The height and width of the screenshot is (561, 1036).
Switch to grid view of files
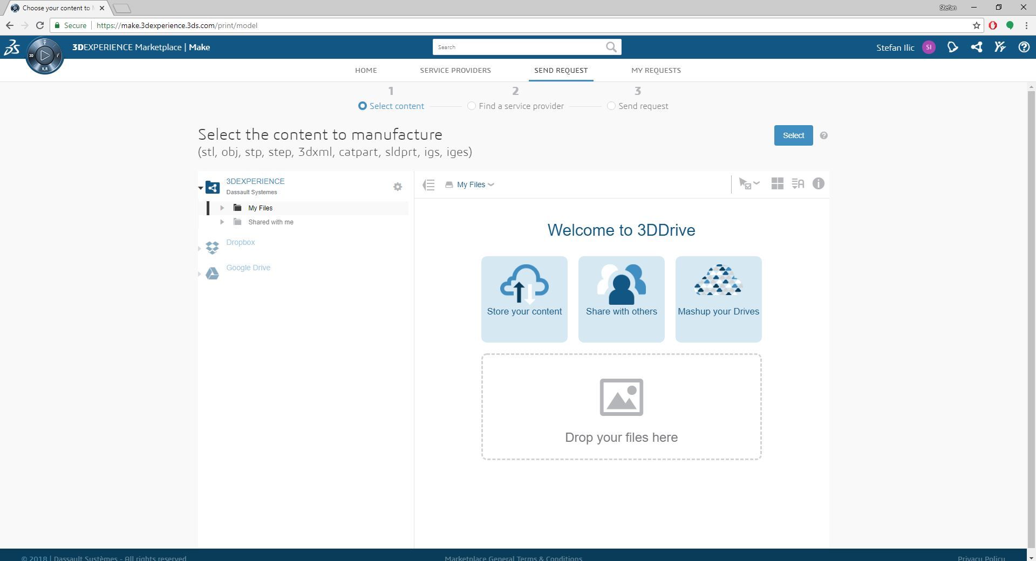778,183
